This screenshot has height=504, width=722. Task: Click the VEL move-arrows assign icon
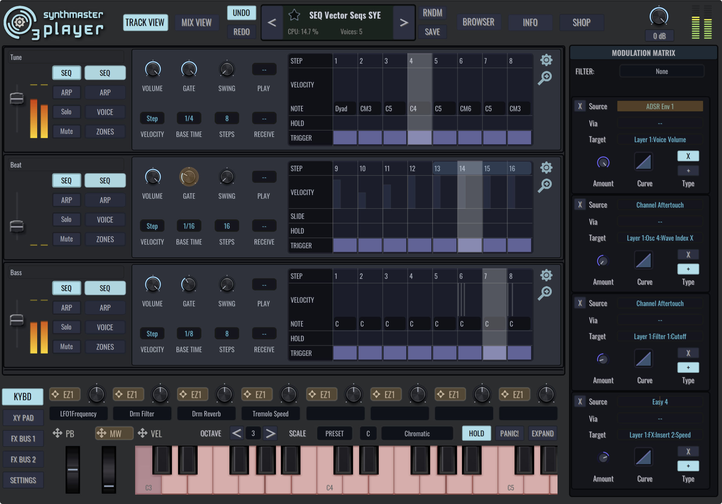(x=142, y=433)
